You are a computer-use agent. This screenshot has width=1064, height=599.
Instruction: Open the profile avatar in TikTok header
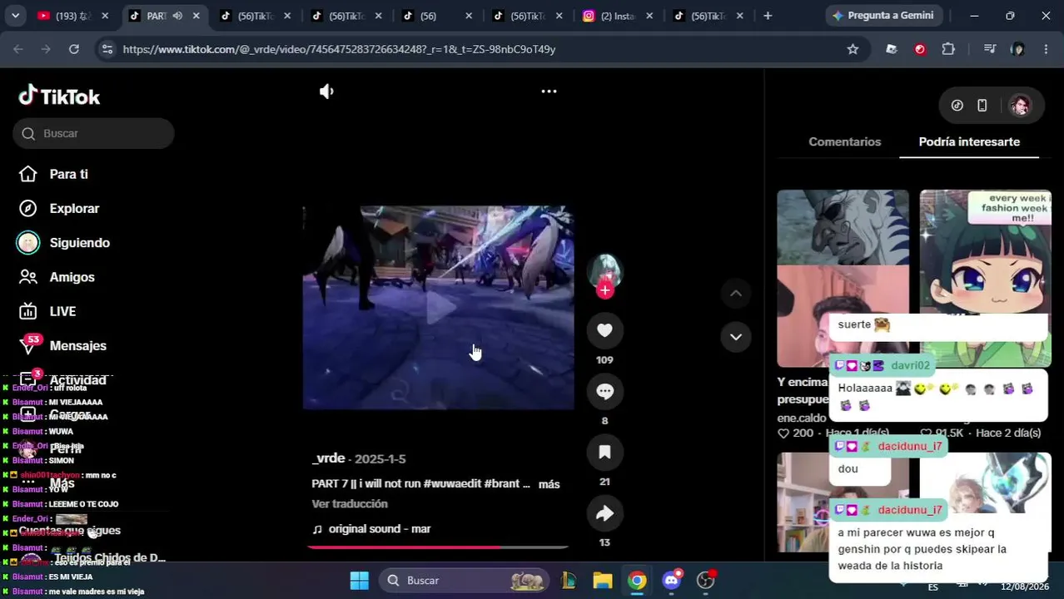pos(1020,106)
